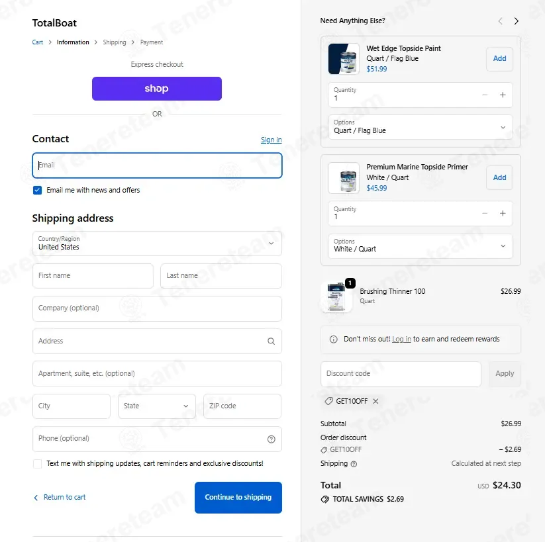Click the TotalBoat store title
This screenshot has width=545, height=542.
tap(54, 23)
